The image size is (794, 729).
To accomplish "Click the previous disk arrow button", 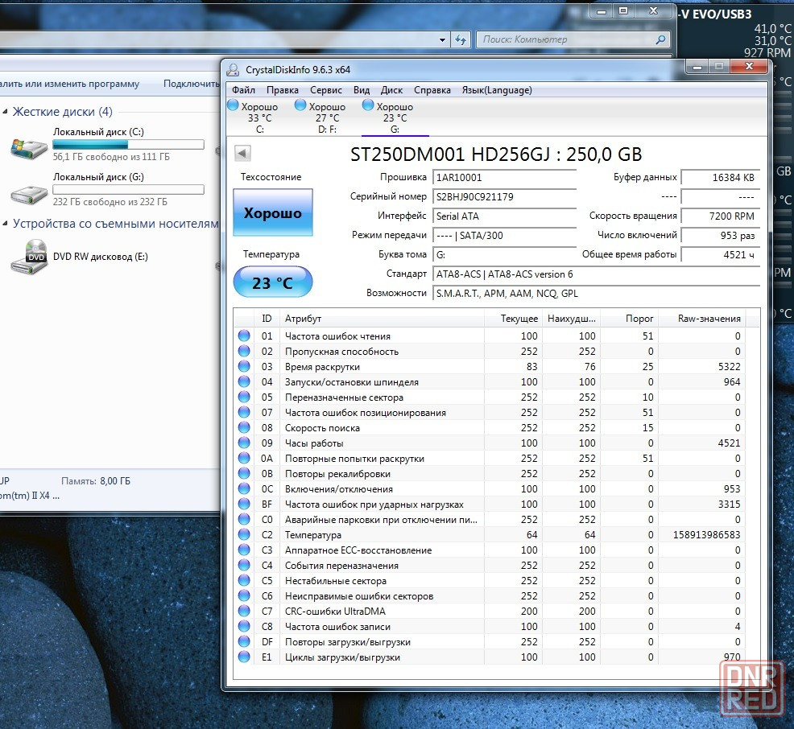I will [x=242, y=154].
